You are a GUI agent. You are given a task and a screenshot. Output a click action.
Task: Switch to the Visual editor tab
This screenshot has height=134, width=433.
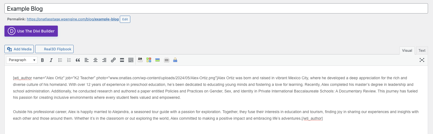(407, 50)
